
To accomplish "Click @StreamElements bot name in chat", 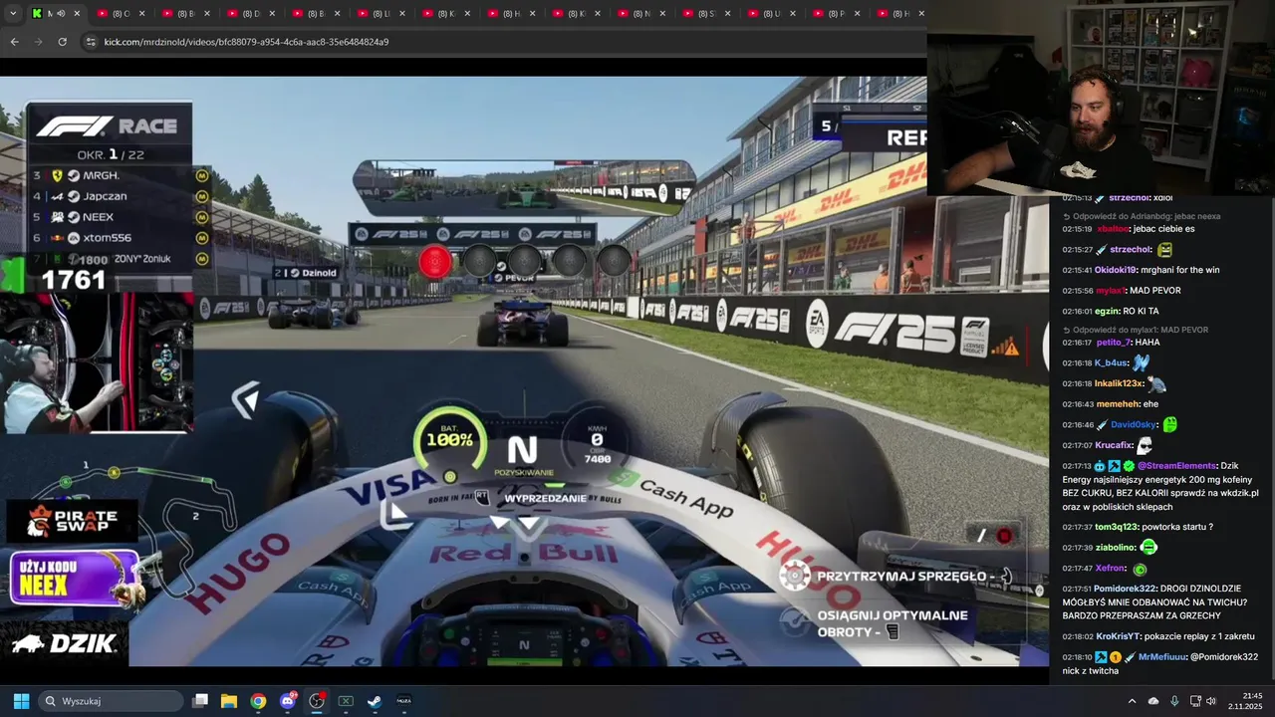I will 1176,466.
